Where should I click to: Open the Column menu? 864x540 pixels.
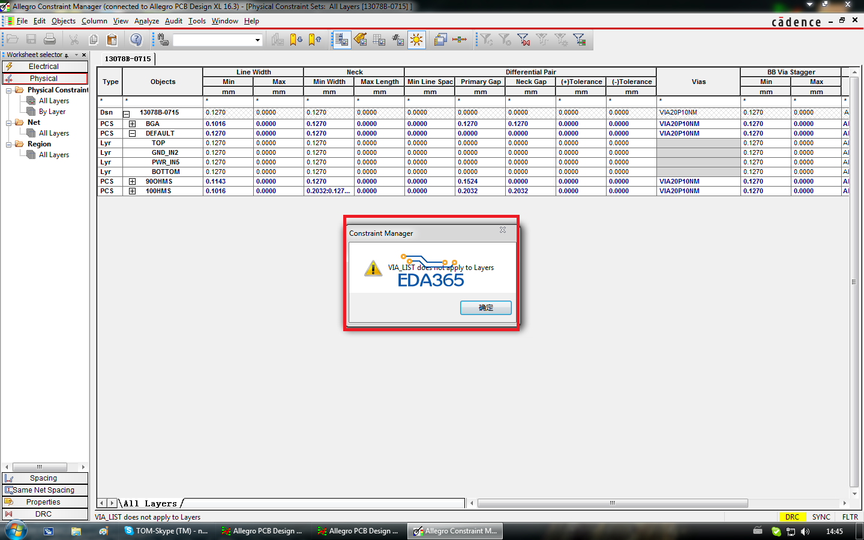click(94, 21)
